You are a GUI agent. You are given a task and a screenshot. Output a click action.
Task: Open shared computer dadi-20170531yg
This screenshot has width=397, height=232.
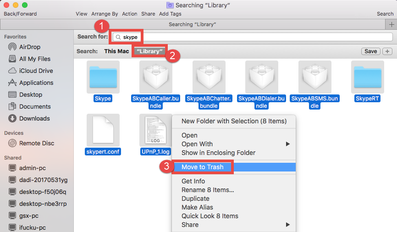pos(38,180)
